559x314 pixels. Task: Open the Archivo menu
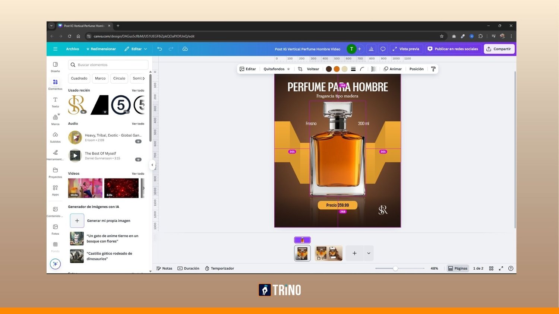point(72,49)
